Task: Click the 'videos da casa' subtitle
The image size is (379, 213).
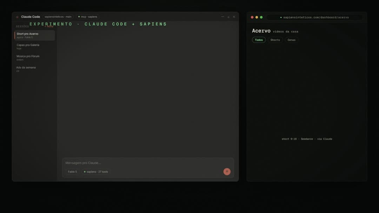Action: click(285, 32)
